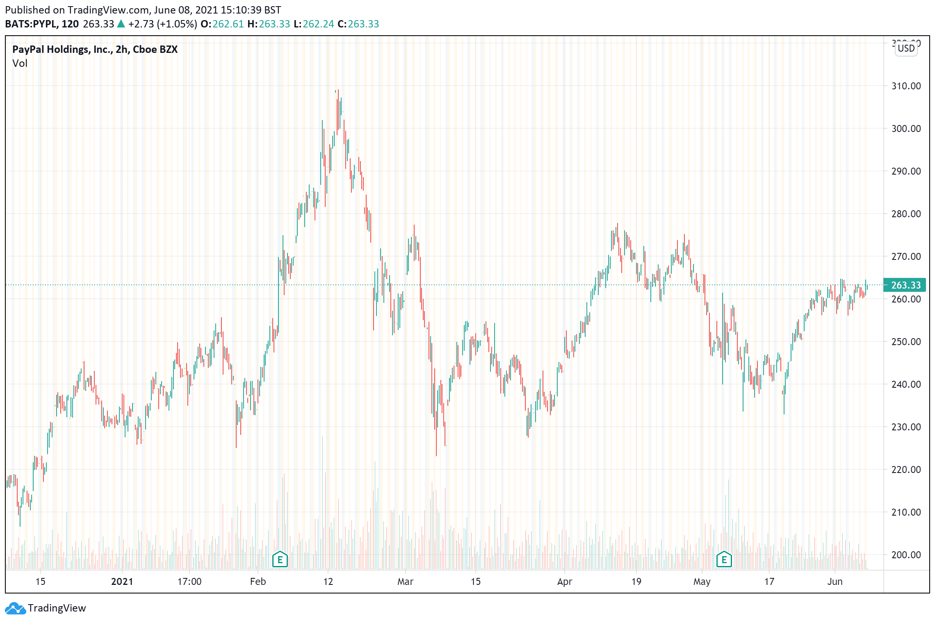Click the Published on TradingView.com header line
The height and width of the screenshot is (623, 935).
click(143, 10)
